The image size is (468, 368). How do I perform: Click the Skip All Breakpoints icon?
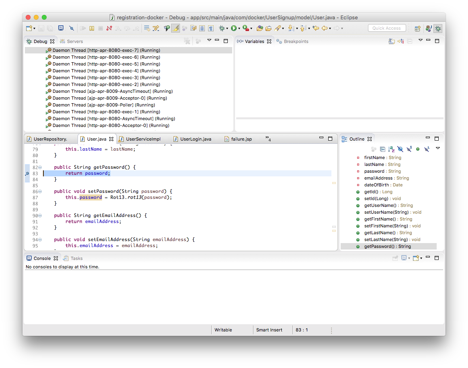click(72, 29)
